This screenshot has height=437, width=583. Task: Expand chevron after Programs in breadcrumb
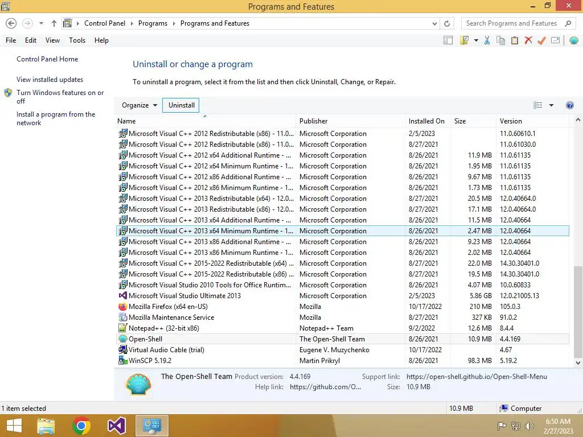point(174,23)
